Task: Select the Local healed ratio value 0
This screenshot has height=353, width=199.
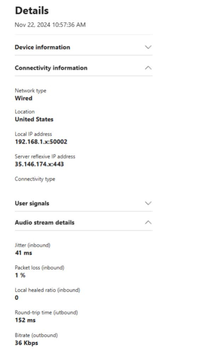Action: click(17, 298)
